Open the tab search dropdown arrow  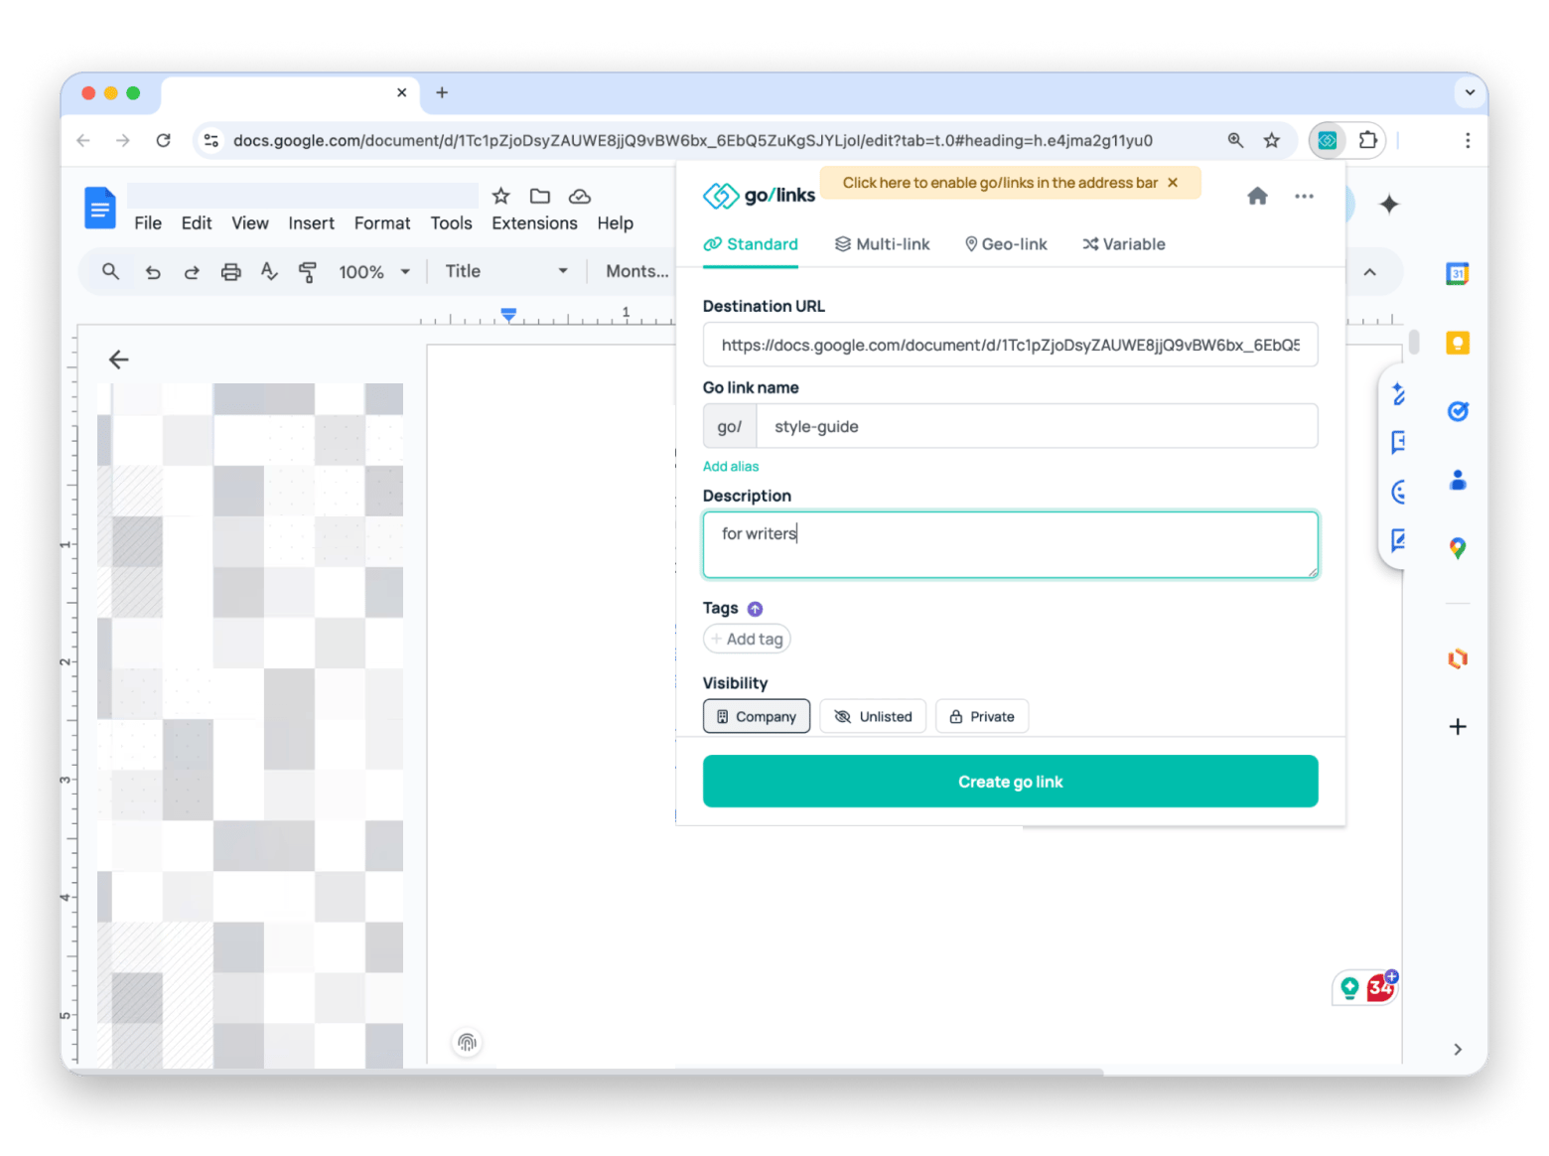point(1470,92)
